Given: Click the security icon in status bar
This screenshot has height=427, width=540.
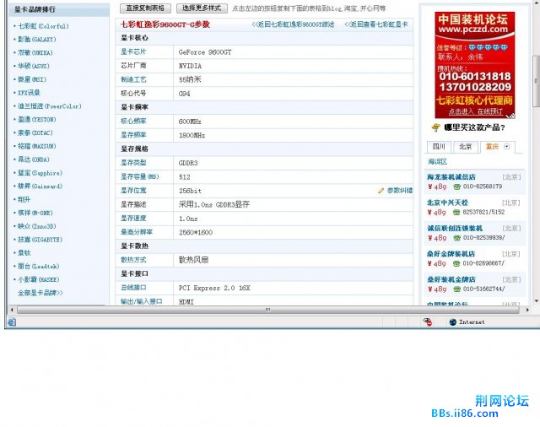Looking at the screenshot, I should click(x=428, y=322).
